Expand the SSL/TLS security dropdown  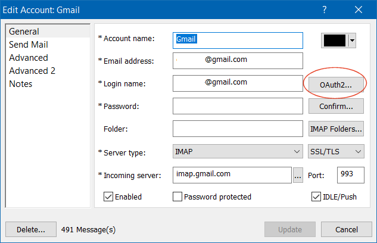click(x=336, y=151)
